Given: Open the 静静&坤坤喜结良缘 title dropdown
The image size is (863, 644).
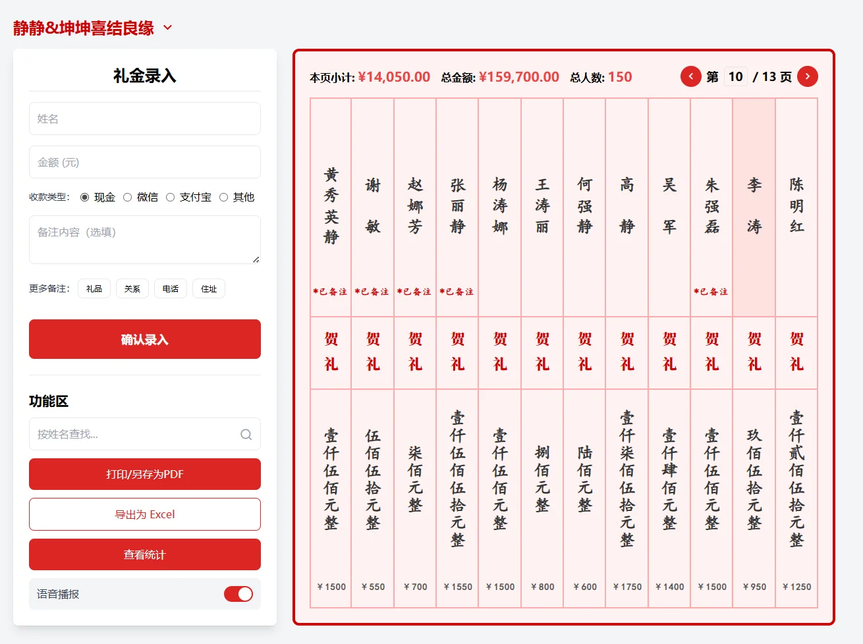Looking at the screenshot, I should pyautogui.click(x=167, y=27).
